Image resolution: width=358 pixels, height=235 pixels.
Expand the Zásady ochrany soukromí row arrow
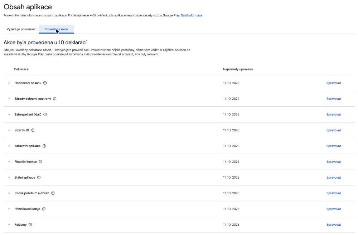pos(9,99)
